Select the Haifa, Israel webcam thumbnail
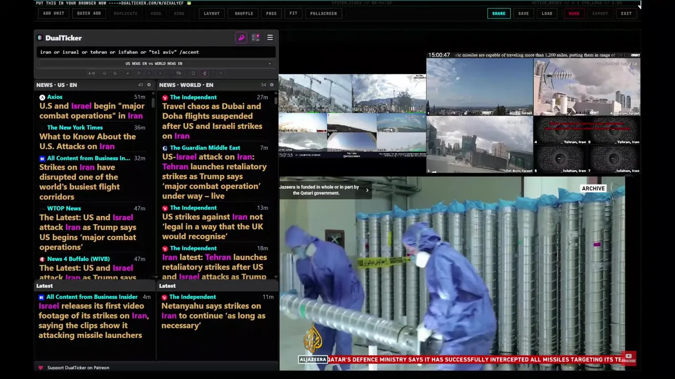 pos(389,93)
